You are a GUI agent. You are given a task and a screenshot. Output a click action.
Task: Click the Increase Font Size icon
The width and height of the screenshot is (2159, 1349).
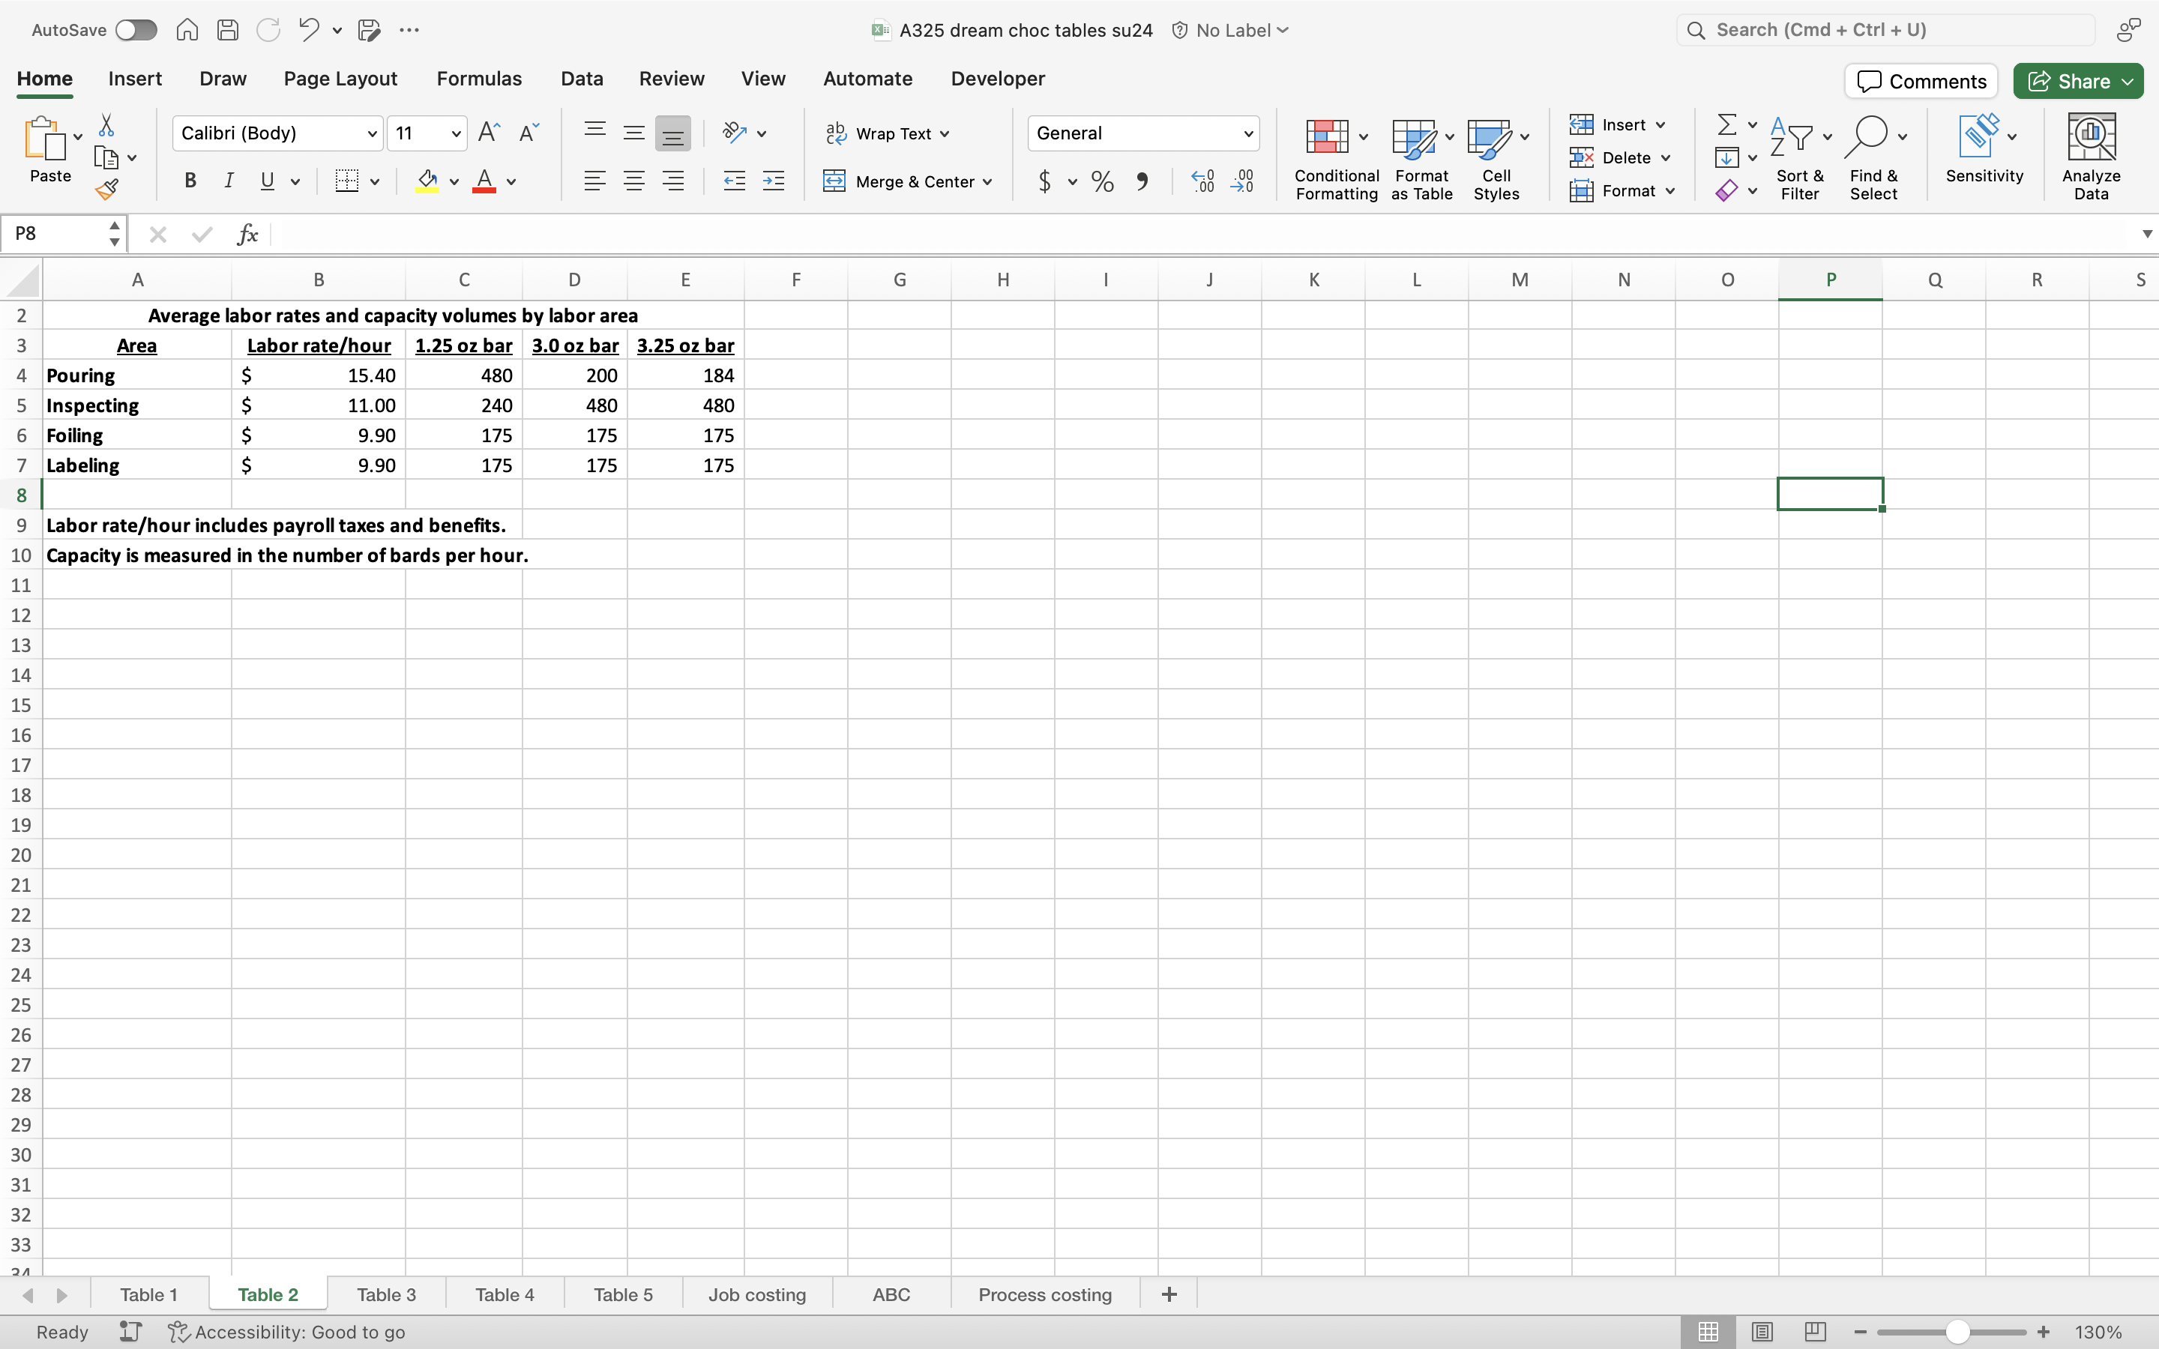point(489,133)
